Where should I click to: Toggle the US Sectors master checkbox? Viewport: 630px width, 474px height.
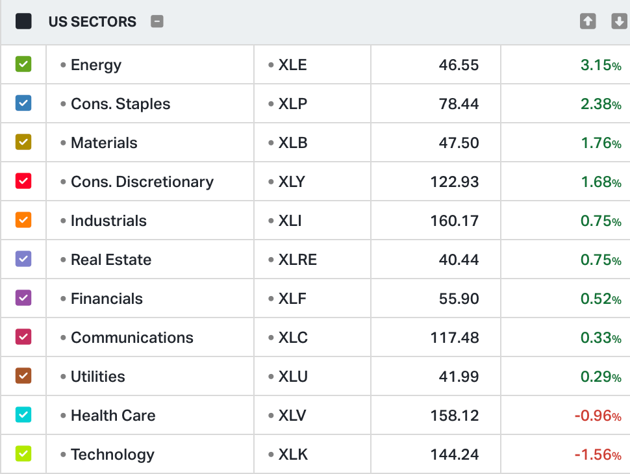[23, 21]
